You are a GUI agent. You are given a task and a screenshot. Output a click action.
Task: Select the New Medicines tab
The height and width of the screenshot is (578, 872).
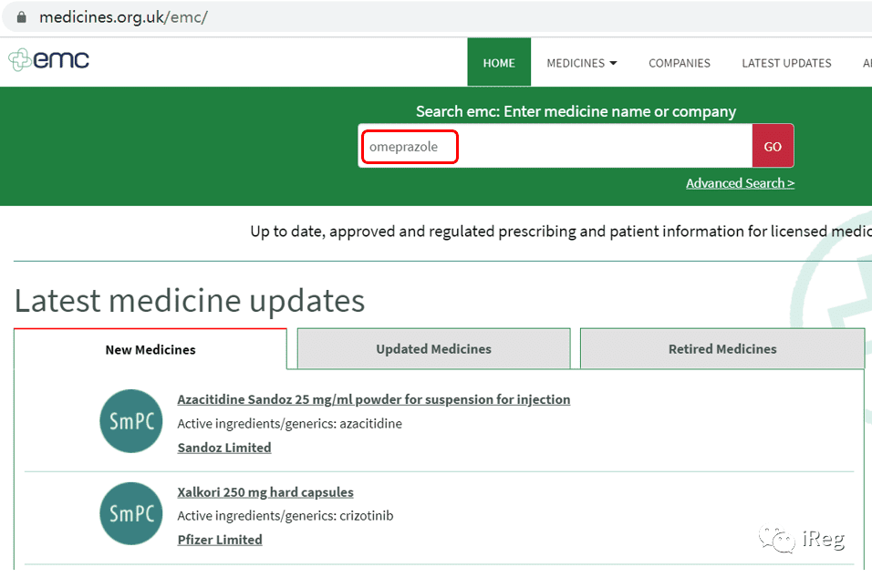[151, 349]
